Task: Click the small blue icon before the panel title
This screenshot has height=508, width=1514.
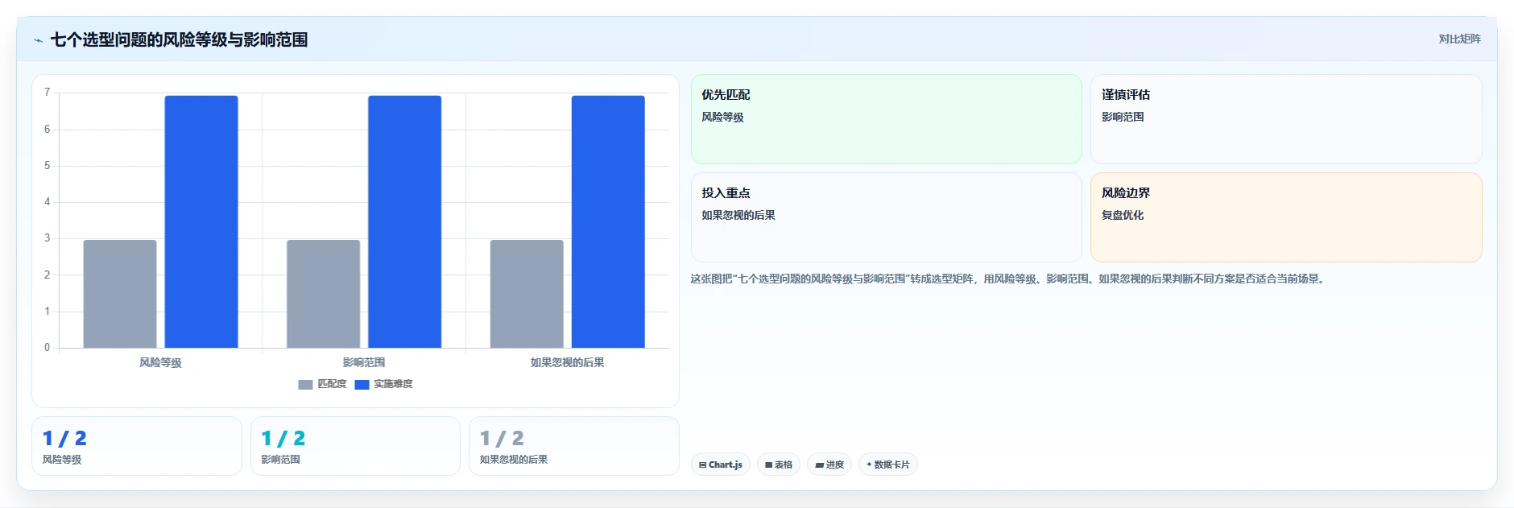Action: pos(38,40)
